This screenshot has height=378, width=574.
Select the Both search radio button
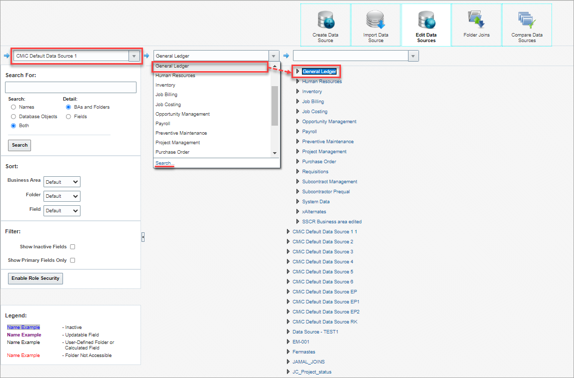(13, 126)
